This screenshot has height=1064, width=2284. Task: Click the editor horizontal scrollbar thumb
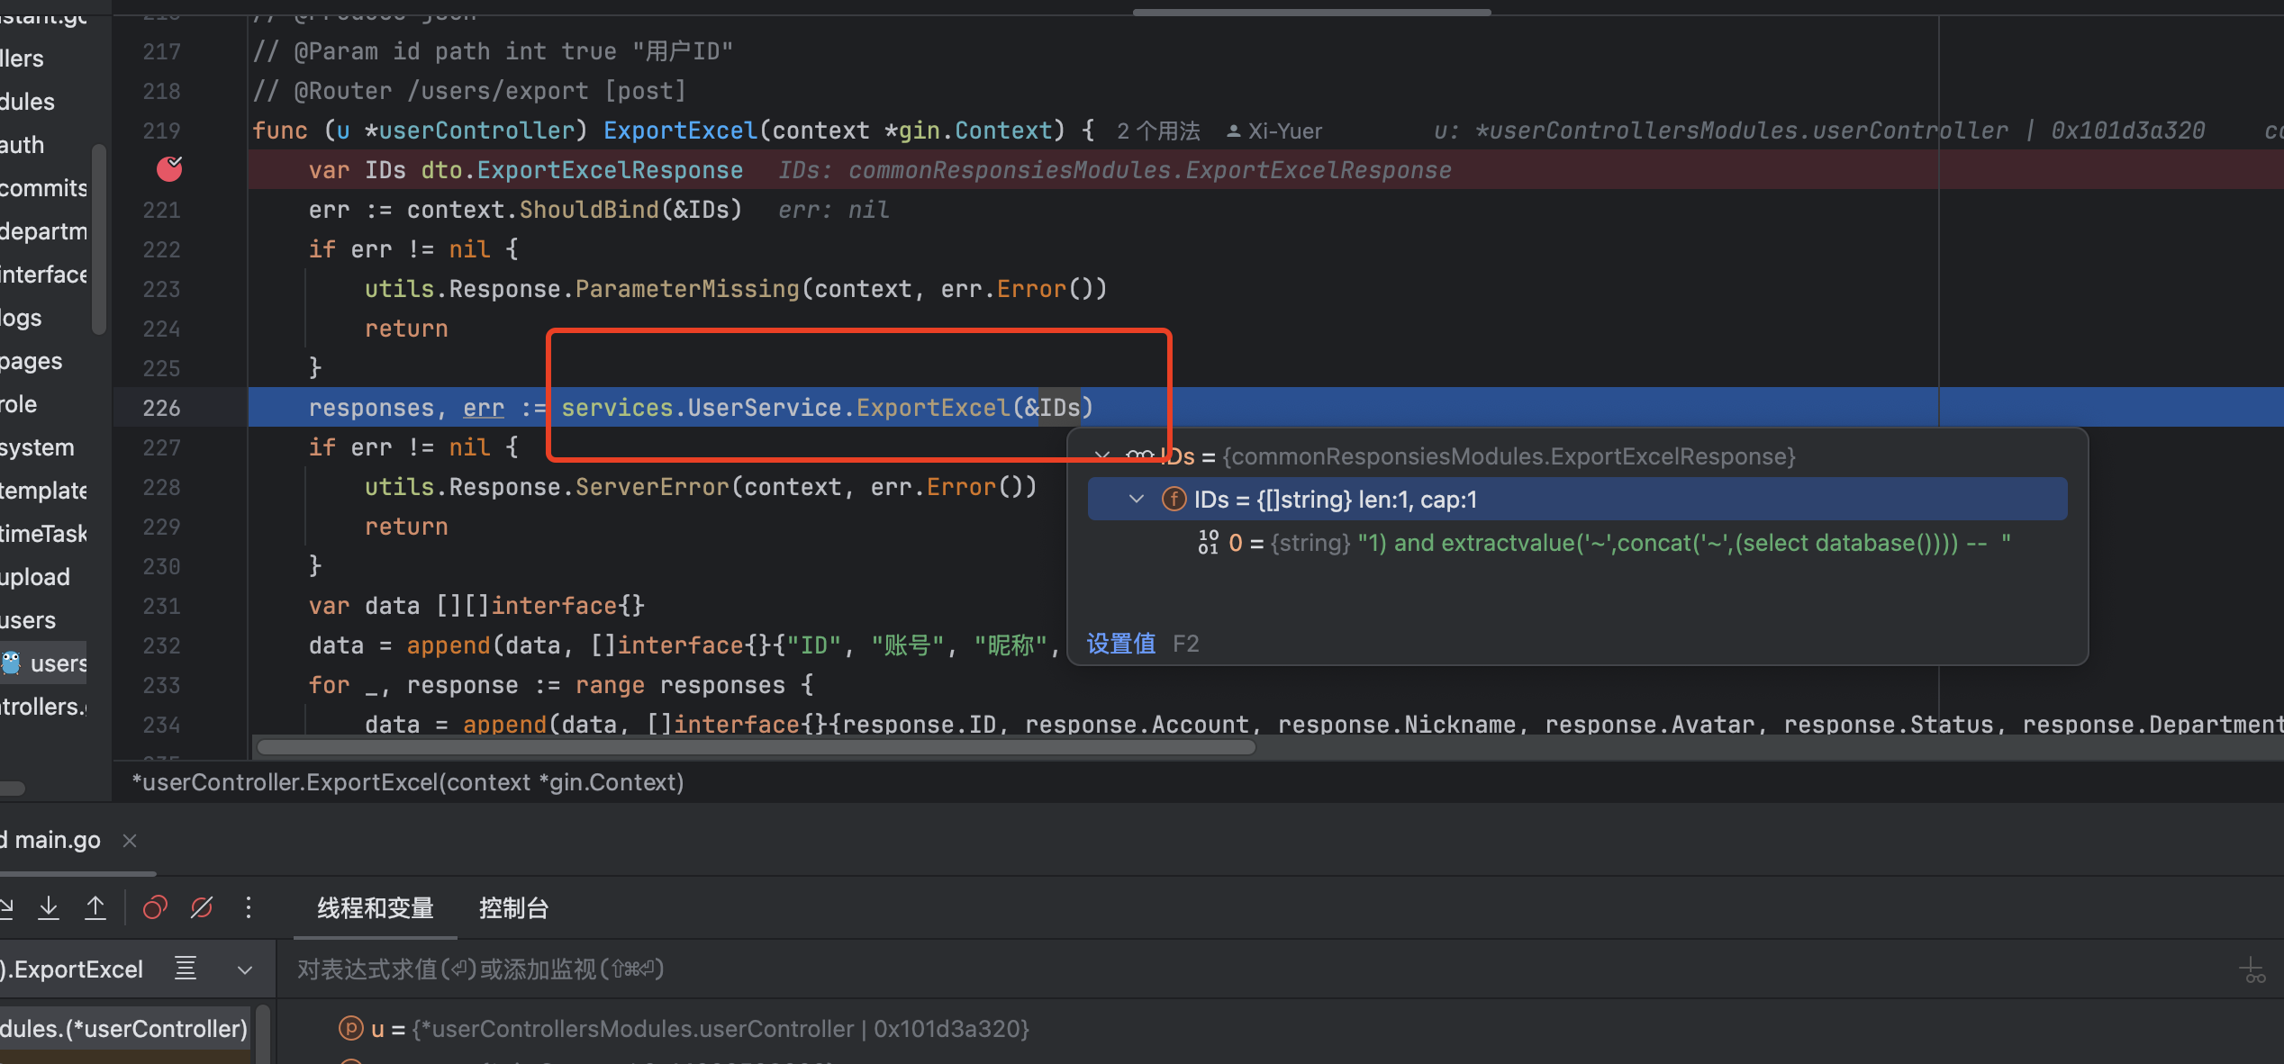(755, 747)
